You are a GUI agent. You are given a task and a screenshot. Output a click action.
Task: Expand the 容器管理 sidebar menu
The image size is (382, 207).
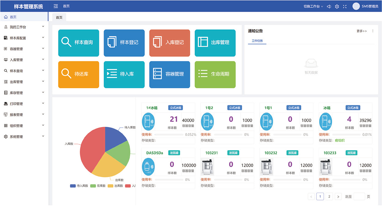pos(24,49)
